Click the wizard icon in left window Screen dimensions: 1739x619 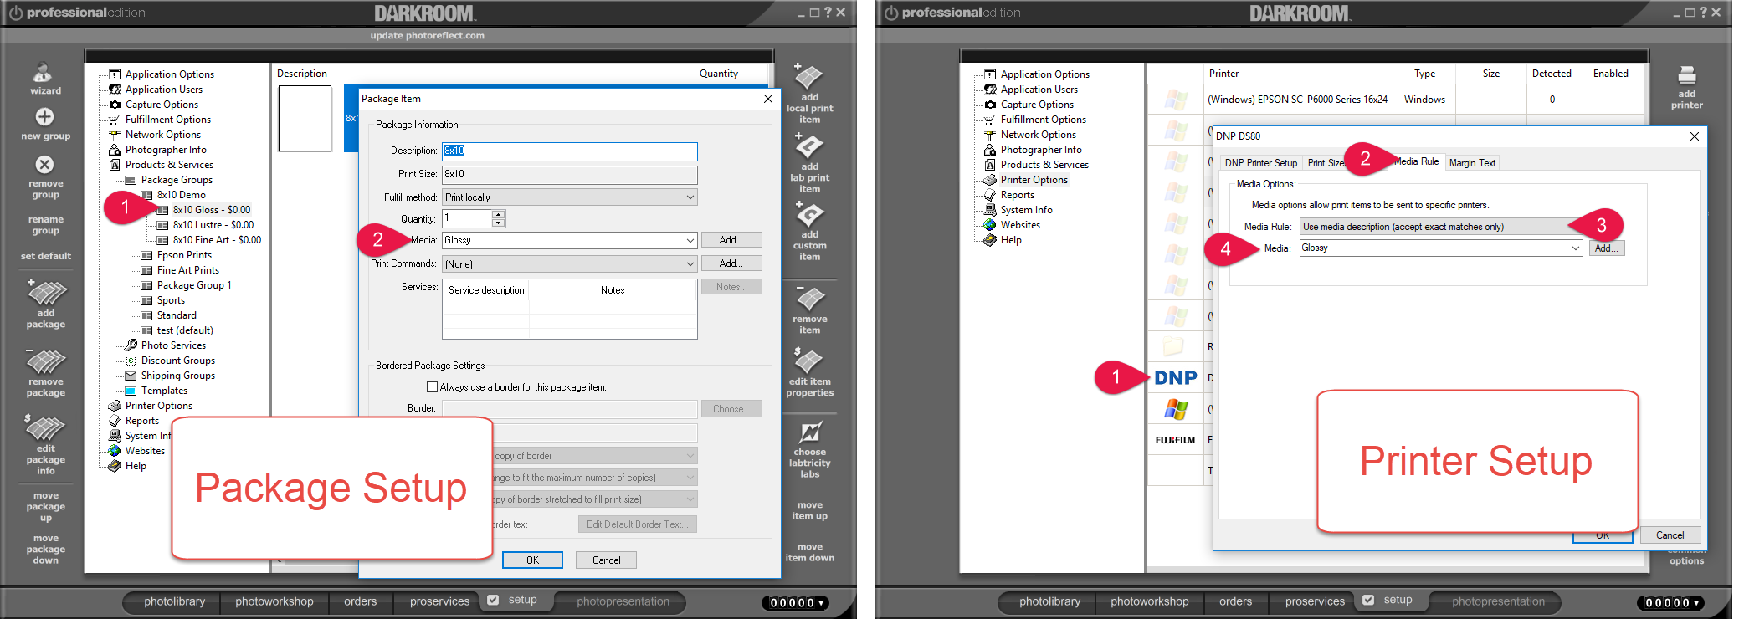pos(43,73)
